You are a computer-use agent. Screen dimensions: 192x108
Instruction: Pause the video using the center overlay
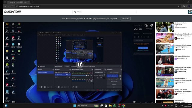tap(79, 64)
